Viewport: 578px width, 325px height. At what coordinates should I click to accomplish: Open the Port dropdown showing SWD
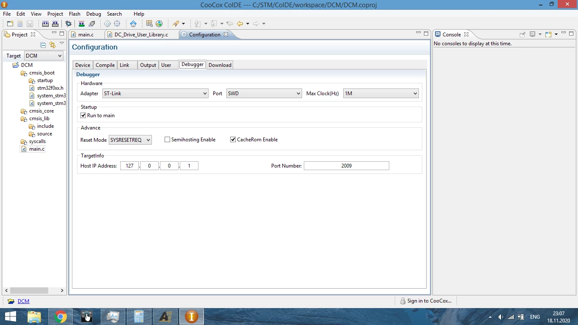click(264, 94)
